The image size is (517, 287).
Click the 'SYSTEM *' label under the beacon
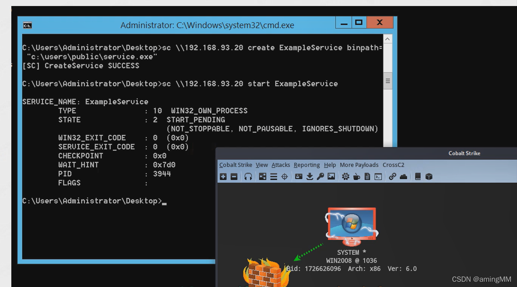tap(351, 252)
